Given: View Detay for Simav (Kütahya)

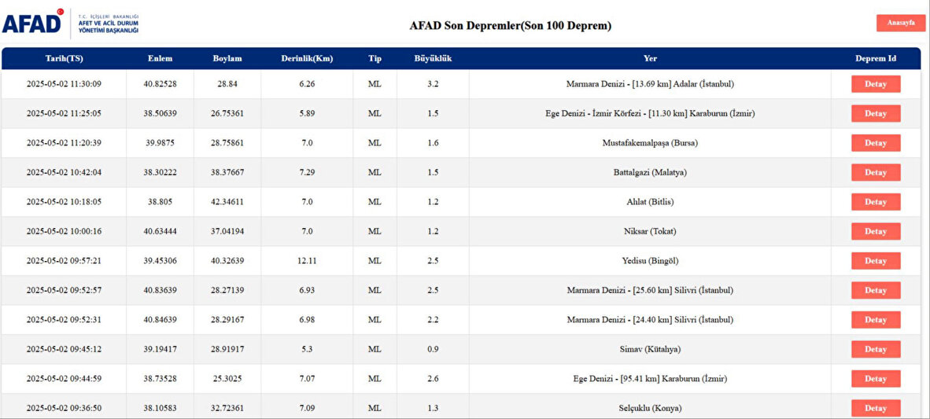Looking at the screenshot, I should click(876, 349).
